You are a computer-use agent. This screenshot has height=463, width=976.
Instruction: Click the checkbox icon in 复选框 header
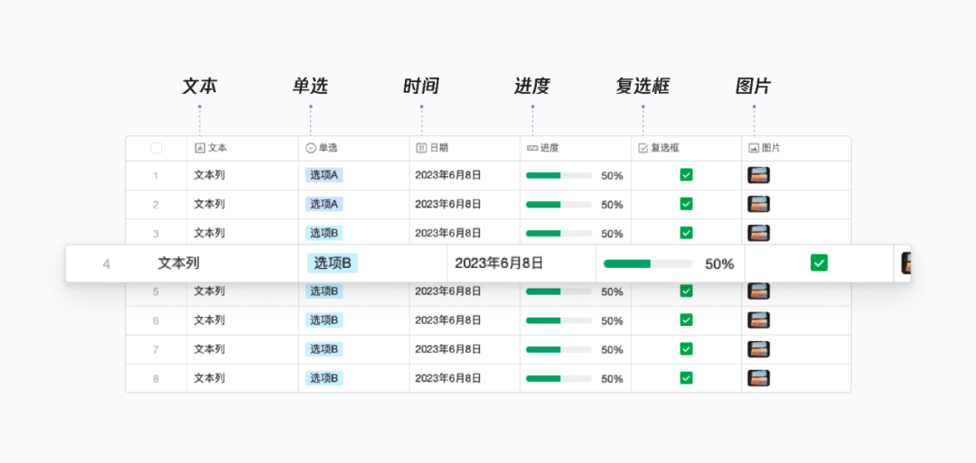coord(643,148)
